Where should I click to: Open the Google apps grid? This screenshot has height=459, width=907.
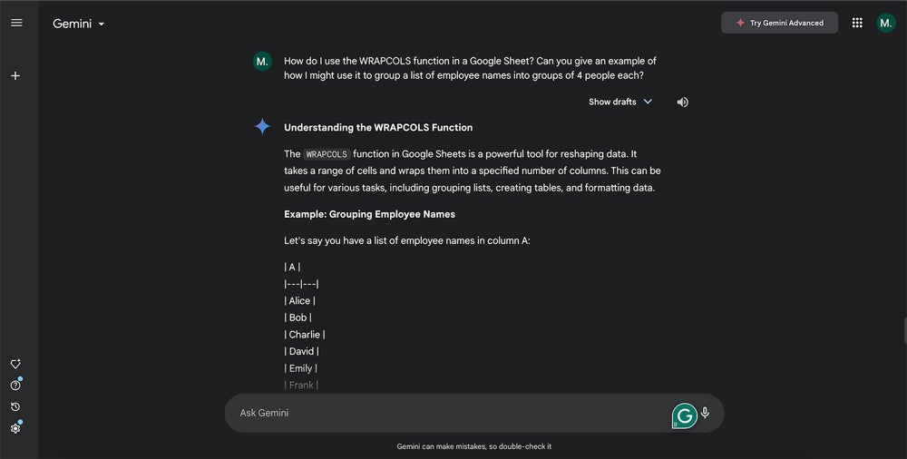click(857, 23)
